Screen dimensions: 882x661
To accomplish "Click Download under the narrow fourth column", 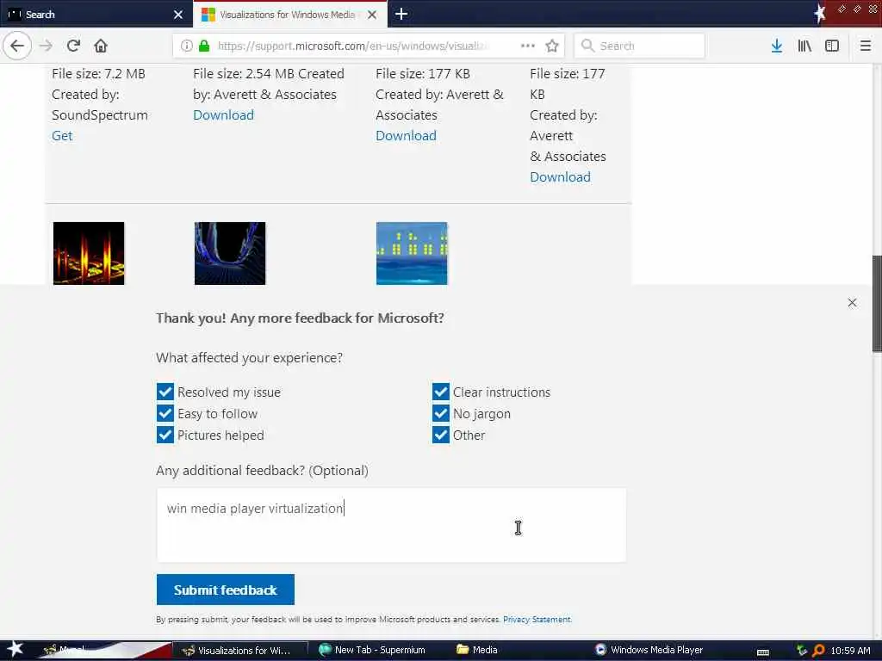I will click(x=560, y=177).
